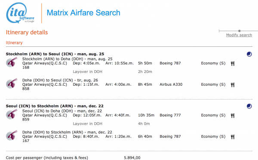Click departure time Dep: 1:15f.m.
The height and width of the screenshot is (160, 258).
pyautogui.click(x=86, y=85)
